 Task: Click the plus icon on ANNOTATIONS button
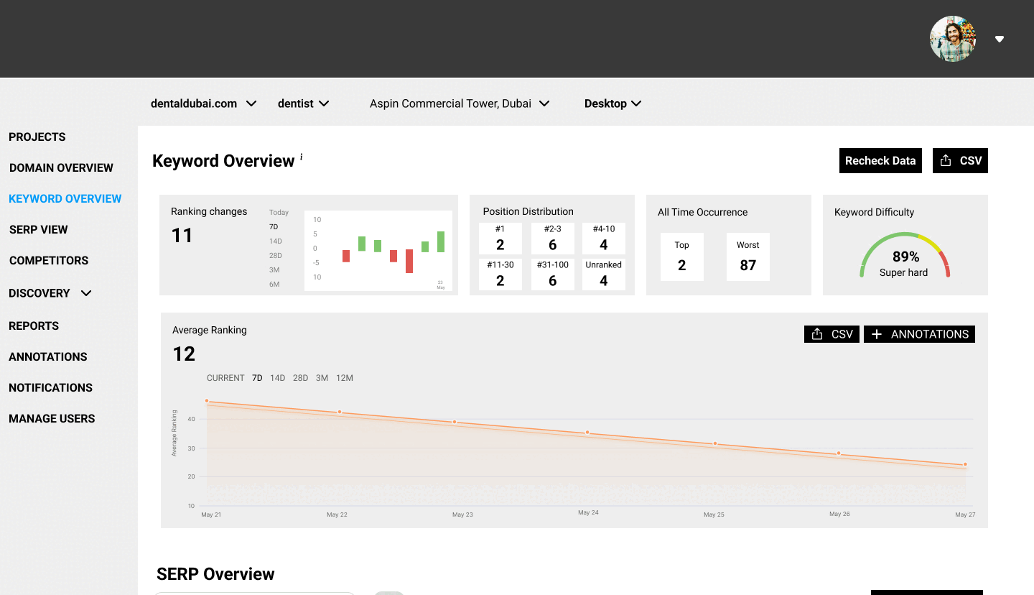(877, 334)
